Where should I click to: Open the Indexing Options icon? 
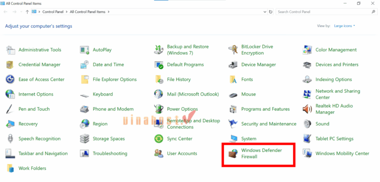click(307, 80)
